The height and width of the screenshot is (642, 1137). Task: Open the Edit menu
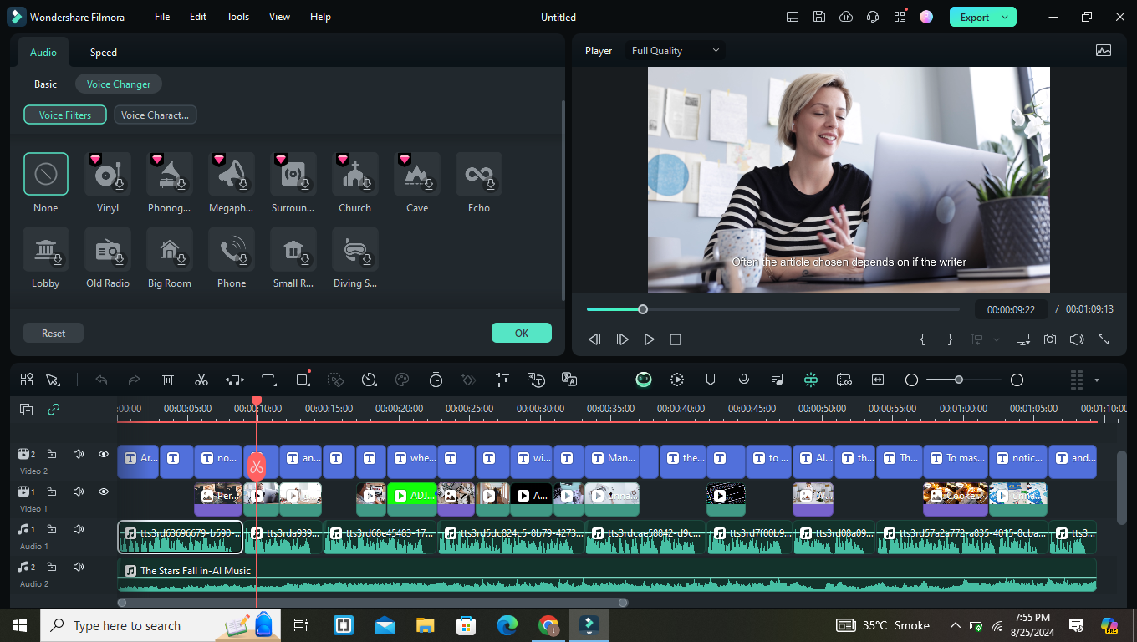(x=198, y=17)
